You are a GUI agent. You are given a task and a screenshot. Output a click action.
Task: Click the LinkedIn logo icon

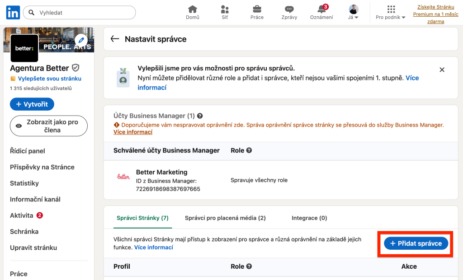click(13, 12)
